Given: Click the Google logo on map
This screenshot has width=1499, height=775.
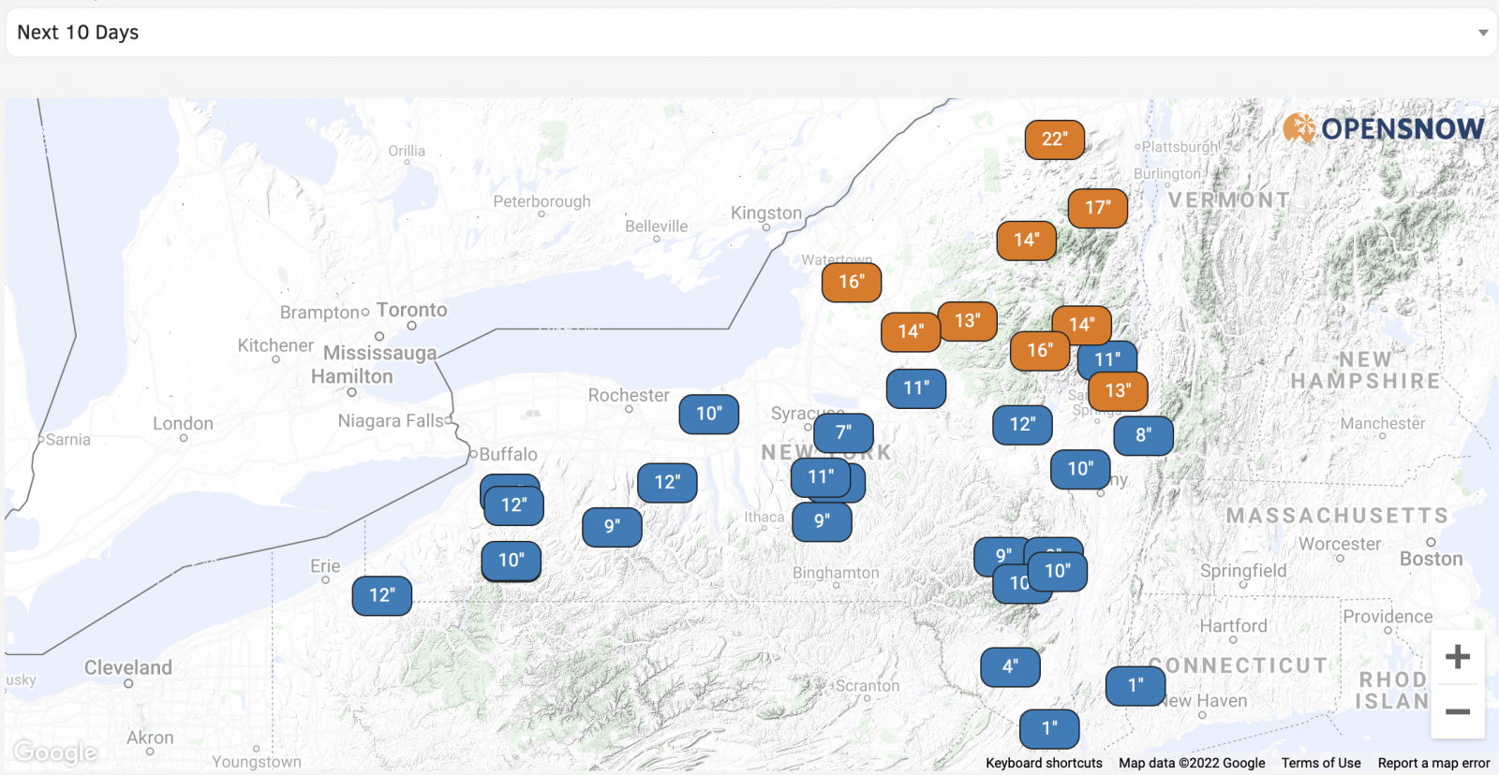Looking at the screenshot, I should (55, 752).
